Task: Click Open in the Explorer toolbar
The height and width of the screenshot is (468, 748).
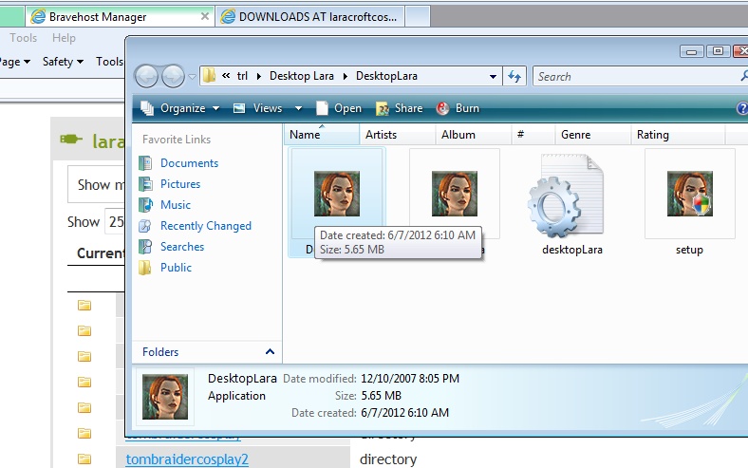Action: coord(339,108)
